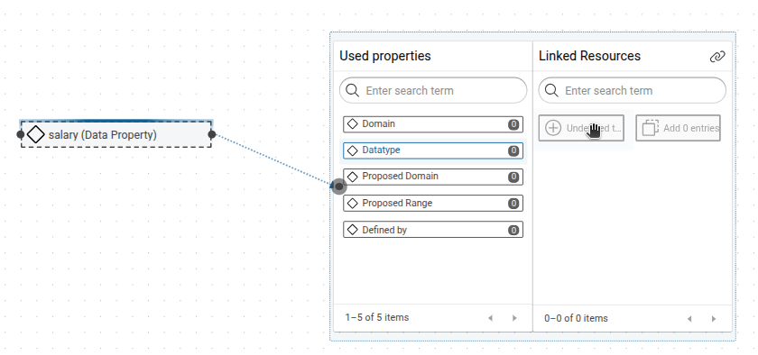Click the plus-circle Undefined button
The width and height of the screenshot is (758, 355).
[x=581, y=128]
